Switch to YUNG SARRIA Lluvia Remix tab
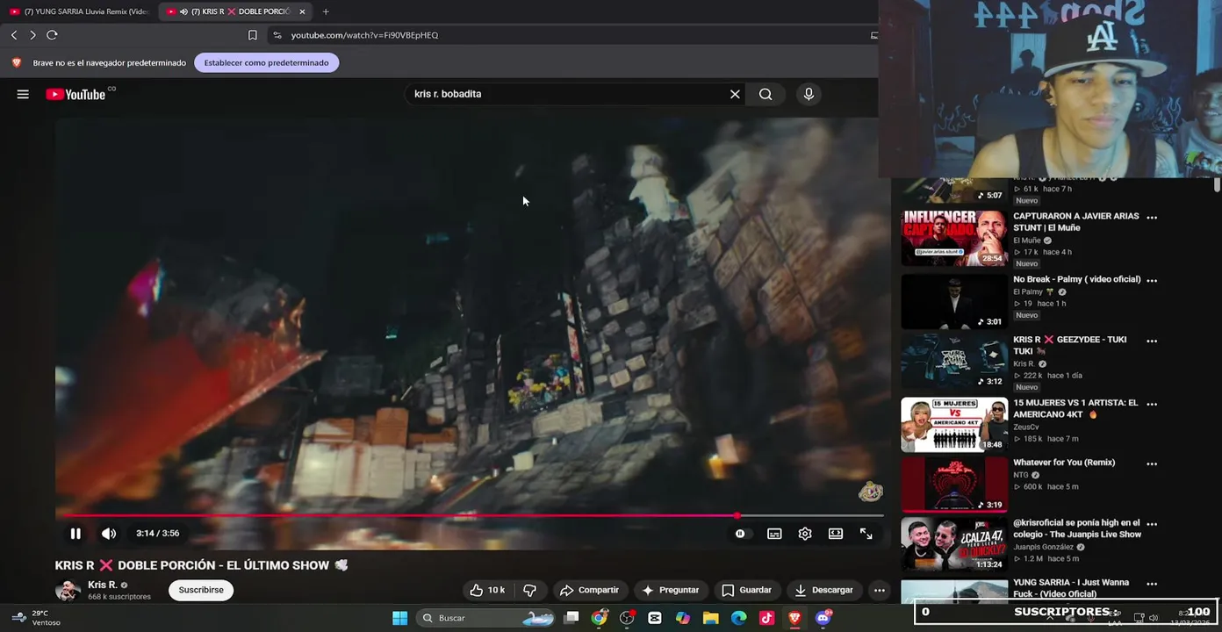 click(x=79, y=11)
